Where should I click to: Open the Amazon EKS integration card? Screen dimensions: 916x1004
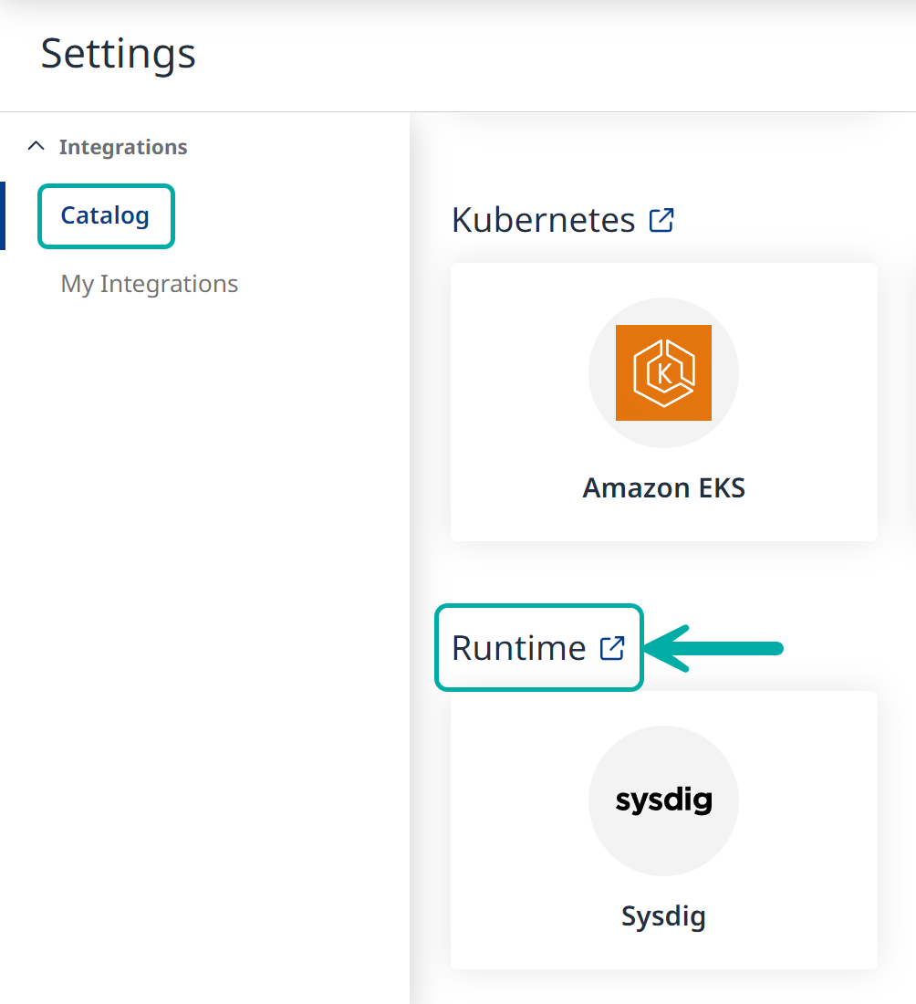(663, 402)
